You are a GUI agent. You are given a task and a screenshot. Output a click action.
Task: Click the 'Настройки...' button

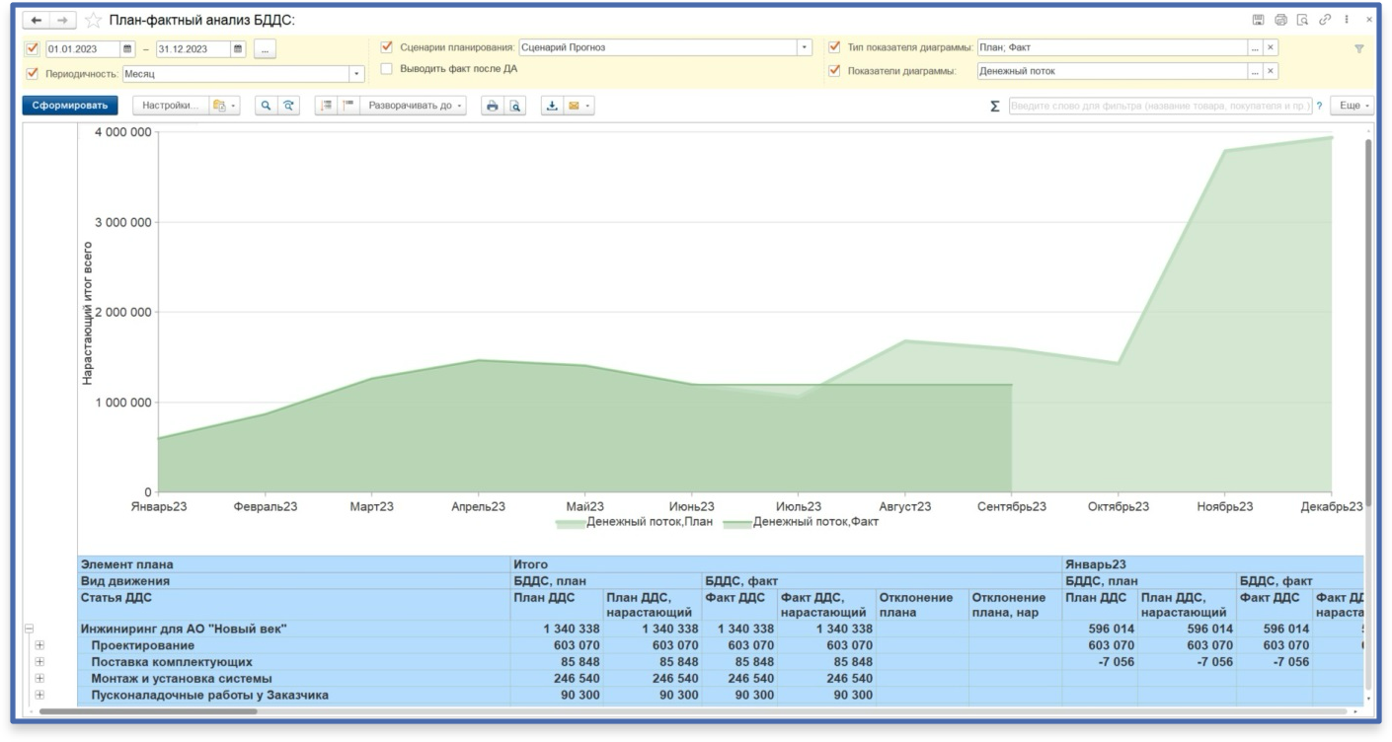coord(170,106)
